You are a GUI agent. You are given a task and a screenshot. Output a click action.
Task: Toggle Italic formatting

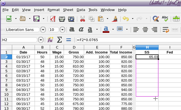coord(81,29)
